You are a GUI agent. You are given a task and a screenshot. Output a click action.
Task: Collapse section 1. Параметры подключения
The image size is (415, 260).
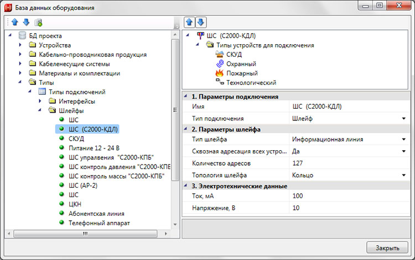[x=185, y=96]
